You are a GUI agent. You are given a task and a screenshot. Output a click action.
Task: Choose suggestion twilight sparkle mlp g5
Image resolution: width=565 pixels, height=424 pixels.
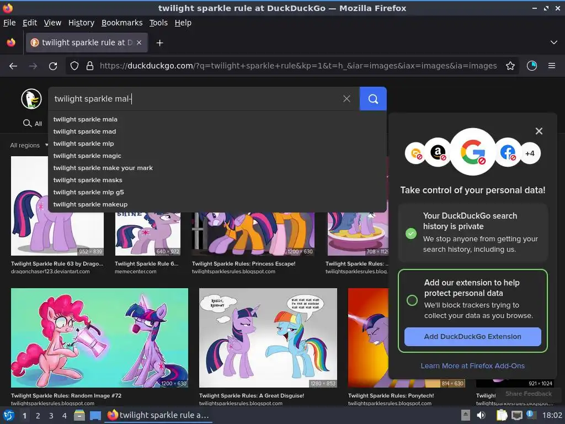217,192
